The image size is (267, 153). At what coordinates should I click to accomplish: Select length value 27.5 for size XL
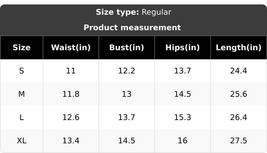238,141
